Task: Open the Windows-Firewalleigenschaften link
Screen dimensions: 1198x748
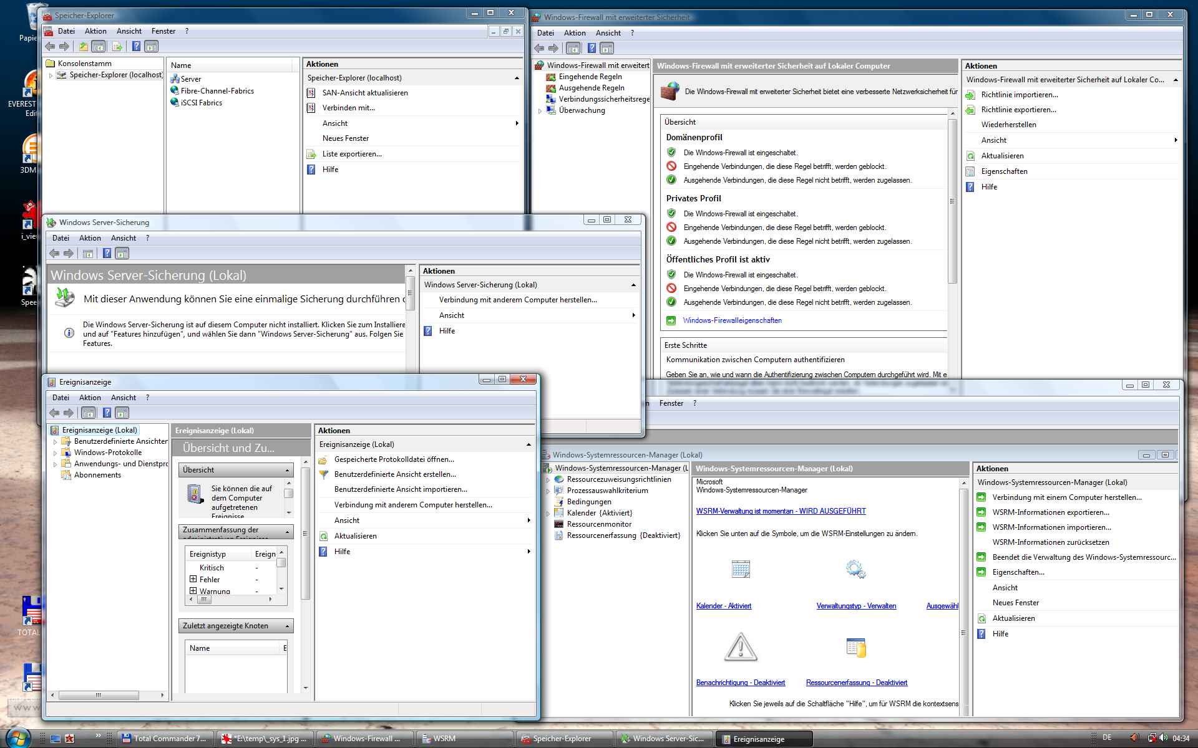Action: pos(732,320)
